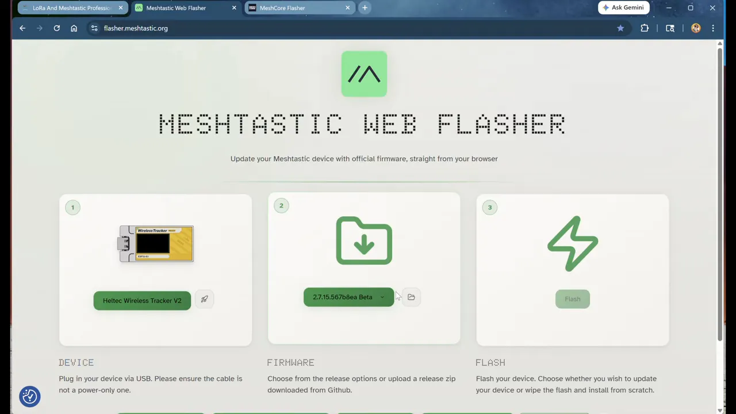Minimize the browser window

click(669, 7)
